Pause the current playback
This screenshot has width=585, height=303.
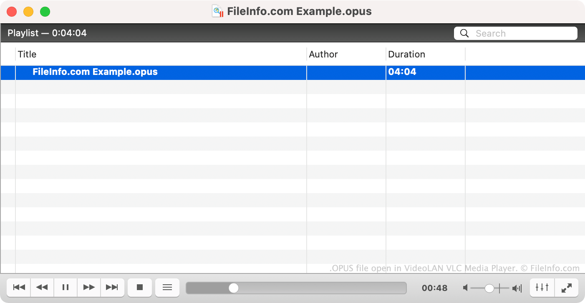tap(66, 287)
